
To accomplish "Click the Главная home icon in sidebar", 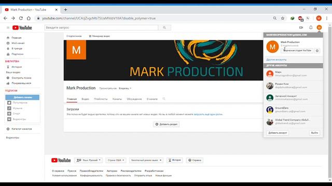I will 8,38.
